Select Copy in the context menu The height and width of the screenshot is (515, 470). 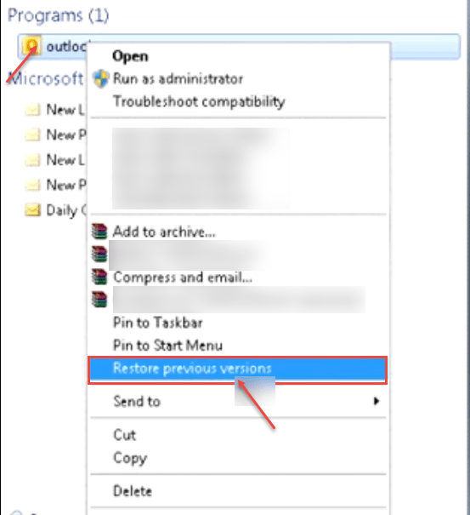[x=130, y=458]
